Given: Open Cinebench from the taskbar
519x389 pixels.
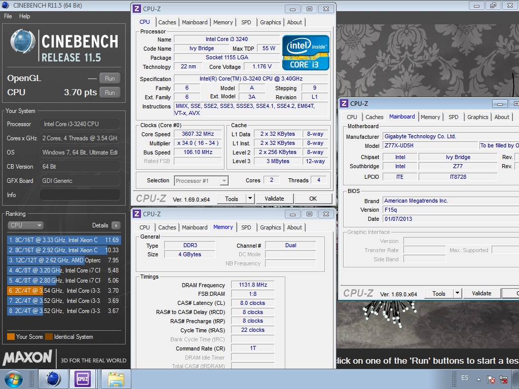Looking at the screenshot, I should click(x=53, y=379).
